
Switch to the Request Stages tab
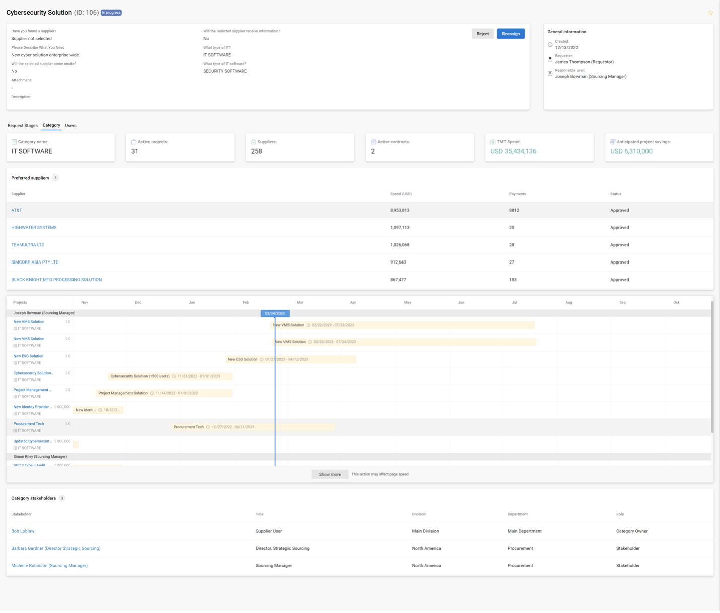[x=23, y=126]
